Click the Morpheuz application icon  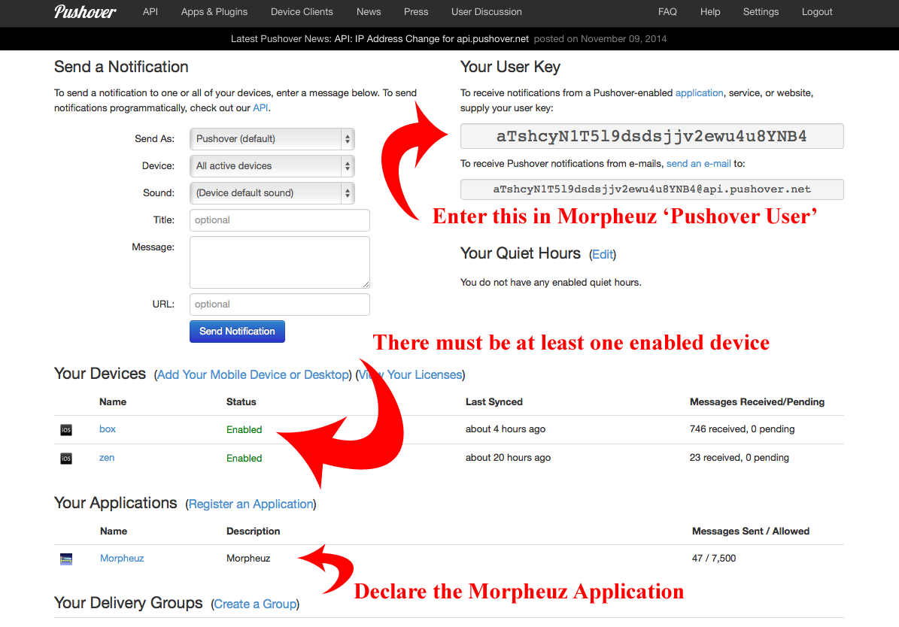[x=66, y=559]
